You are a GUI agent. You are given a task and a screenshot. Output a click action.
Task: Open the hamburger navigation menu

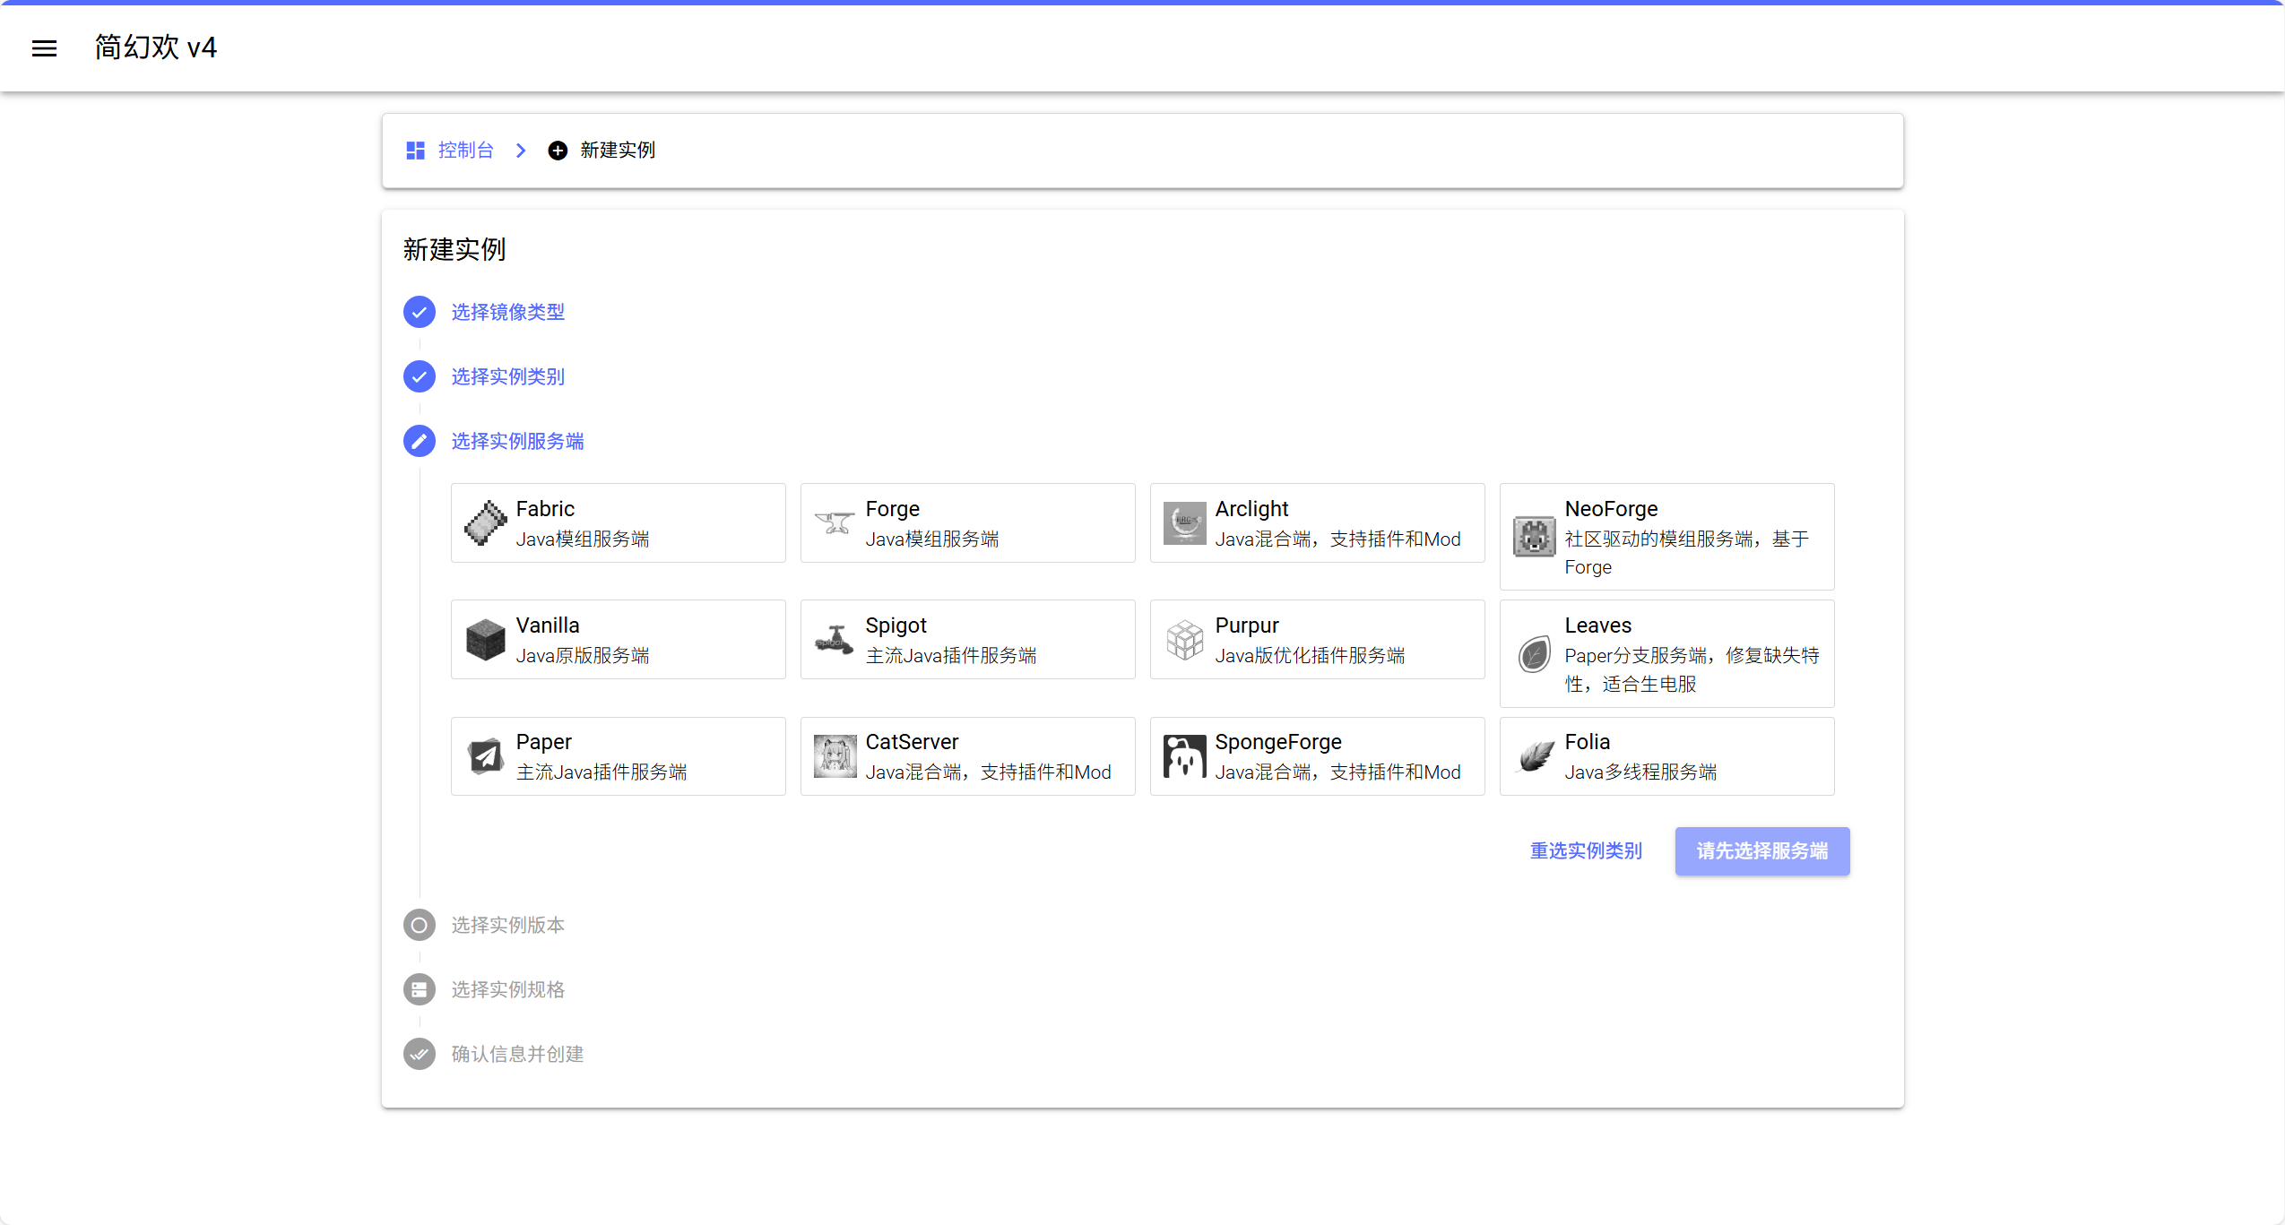(44, 48)
